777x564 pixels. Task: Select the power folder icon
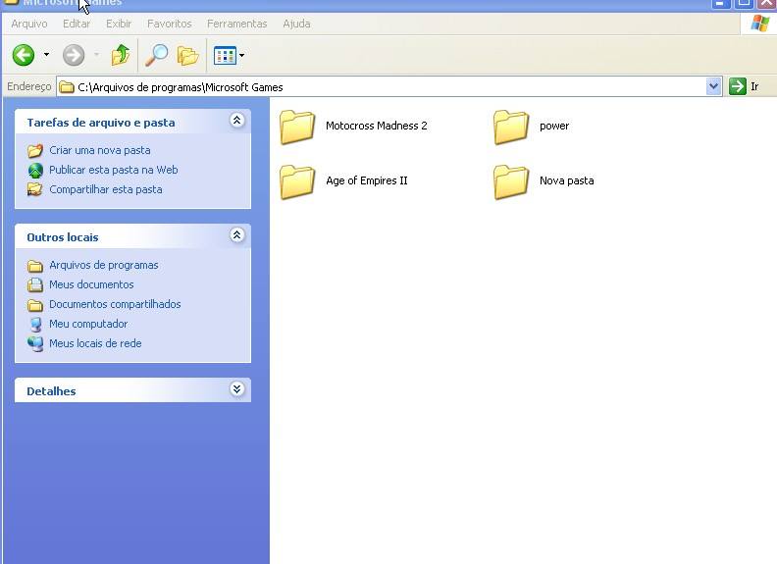pos(511,127)
